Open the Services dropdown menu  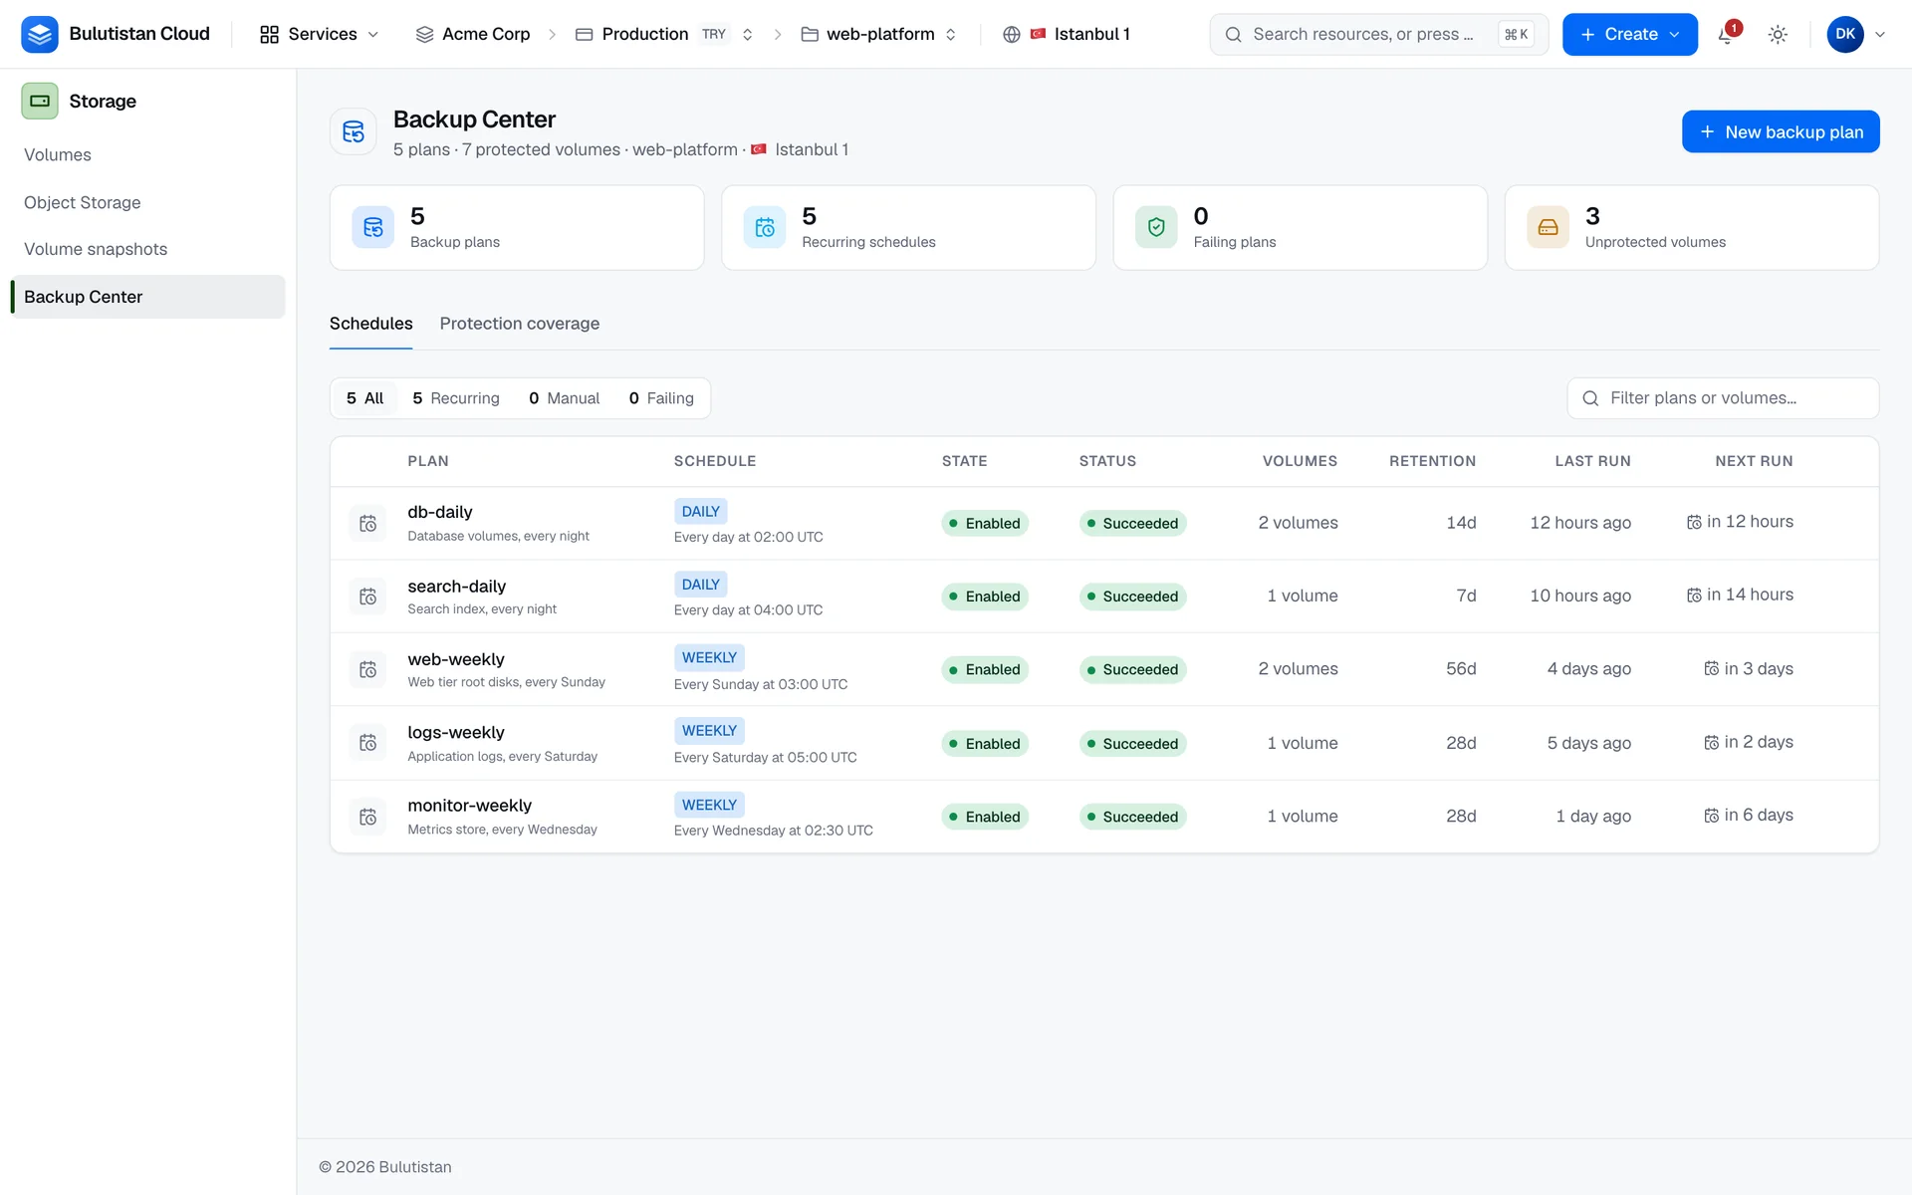319,34
